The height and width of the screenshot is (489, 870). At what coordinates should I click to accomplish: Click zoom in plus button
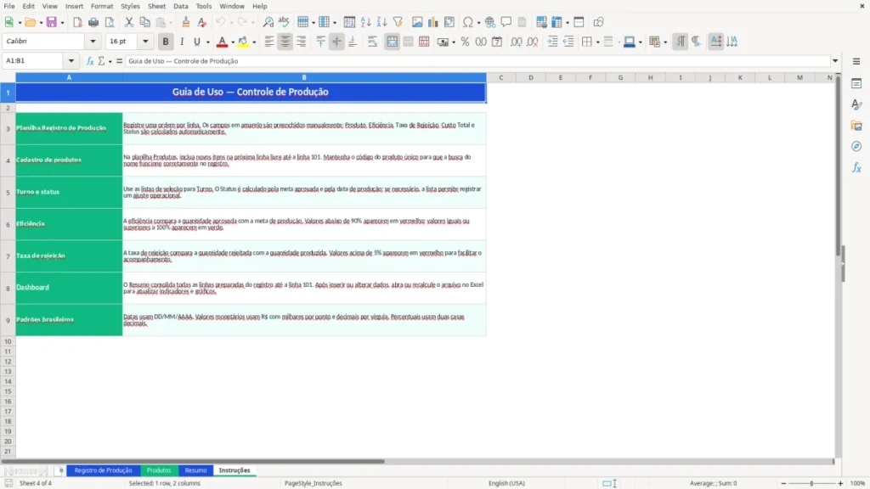click(x=840, y=483)
